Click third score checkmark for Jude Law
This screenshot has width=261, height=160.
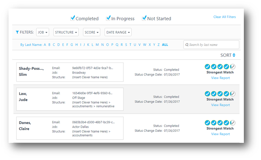pyautogui.click(x=220, y=93)
